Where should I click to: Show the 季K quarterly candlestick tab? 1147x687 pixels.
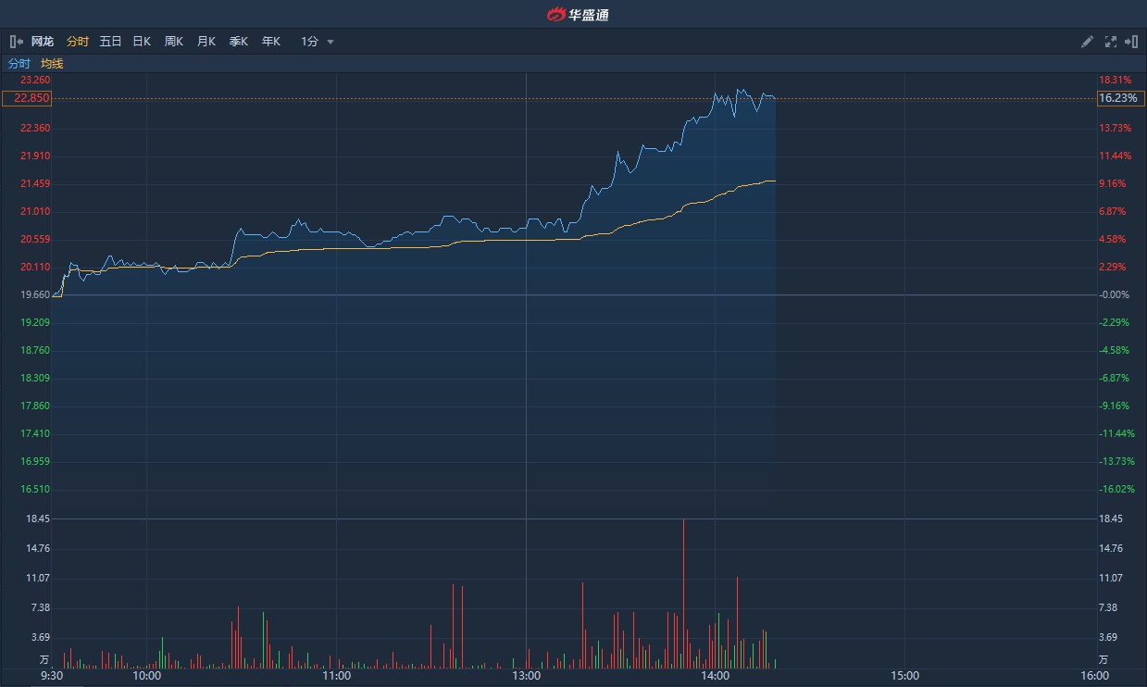pyautogui.click(x=238, y=42)
